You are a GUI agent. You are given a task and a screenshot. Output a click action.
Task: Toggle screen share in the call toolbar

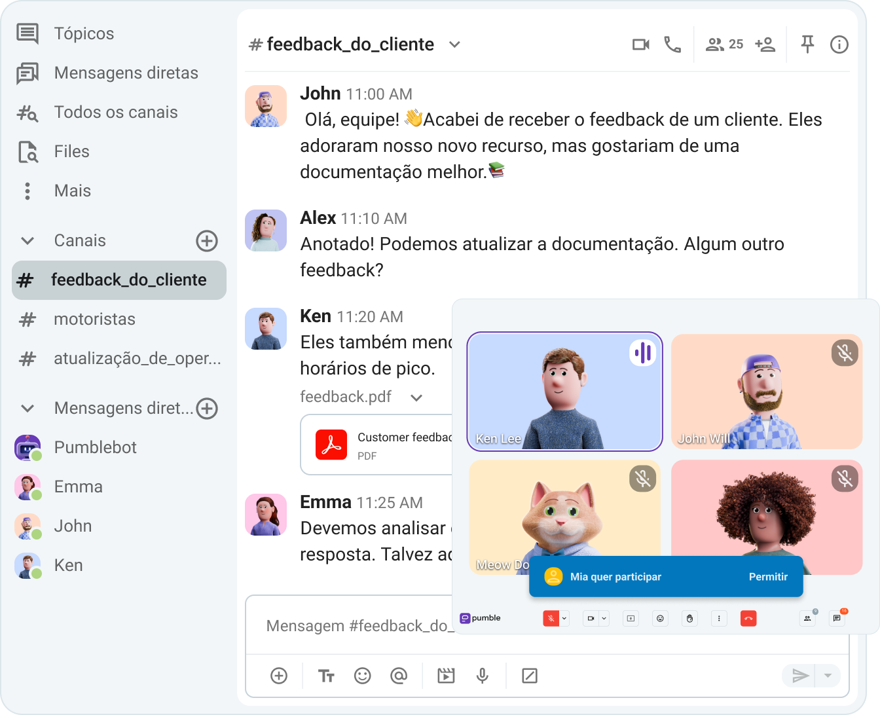pos(631,618)
